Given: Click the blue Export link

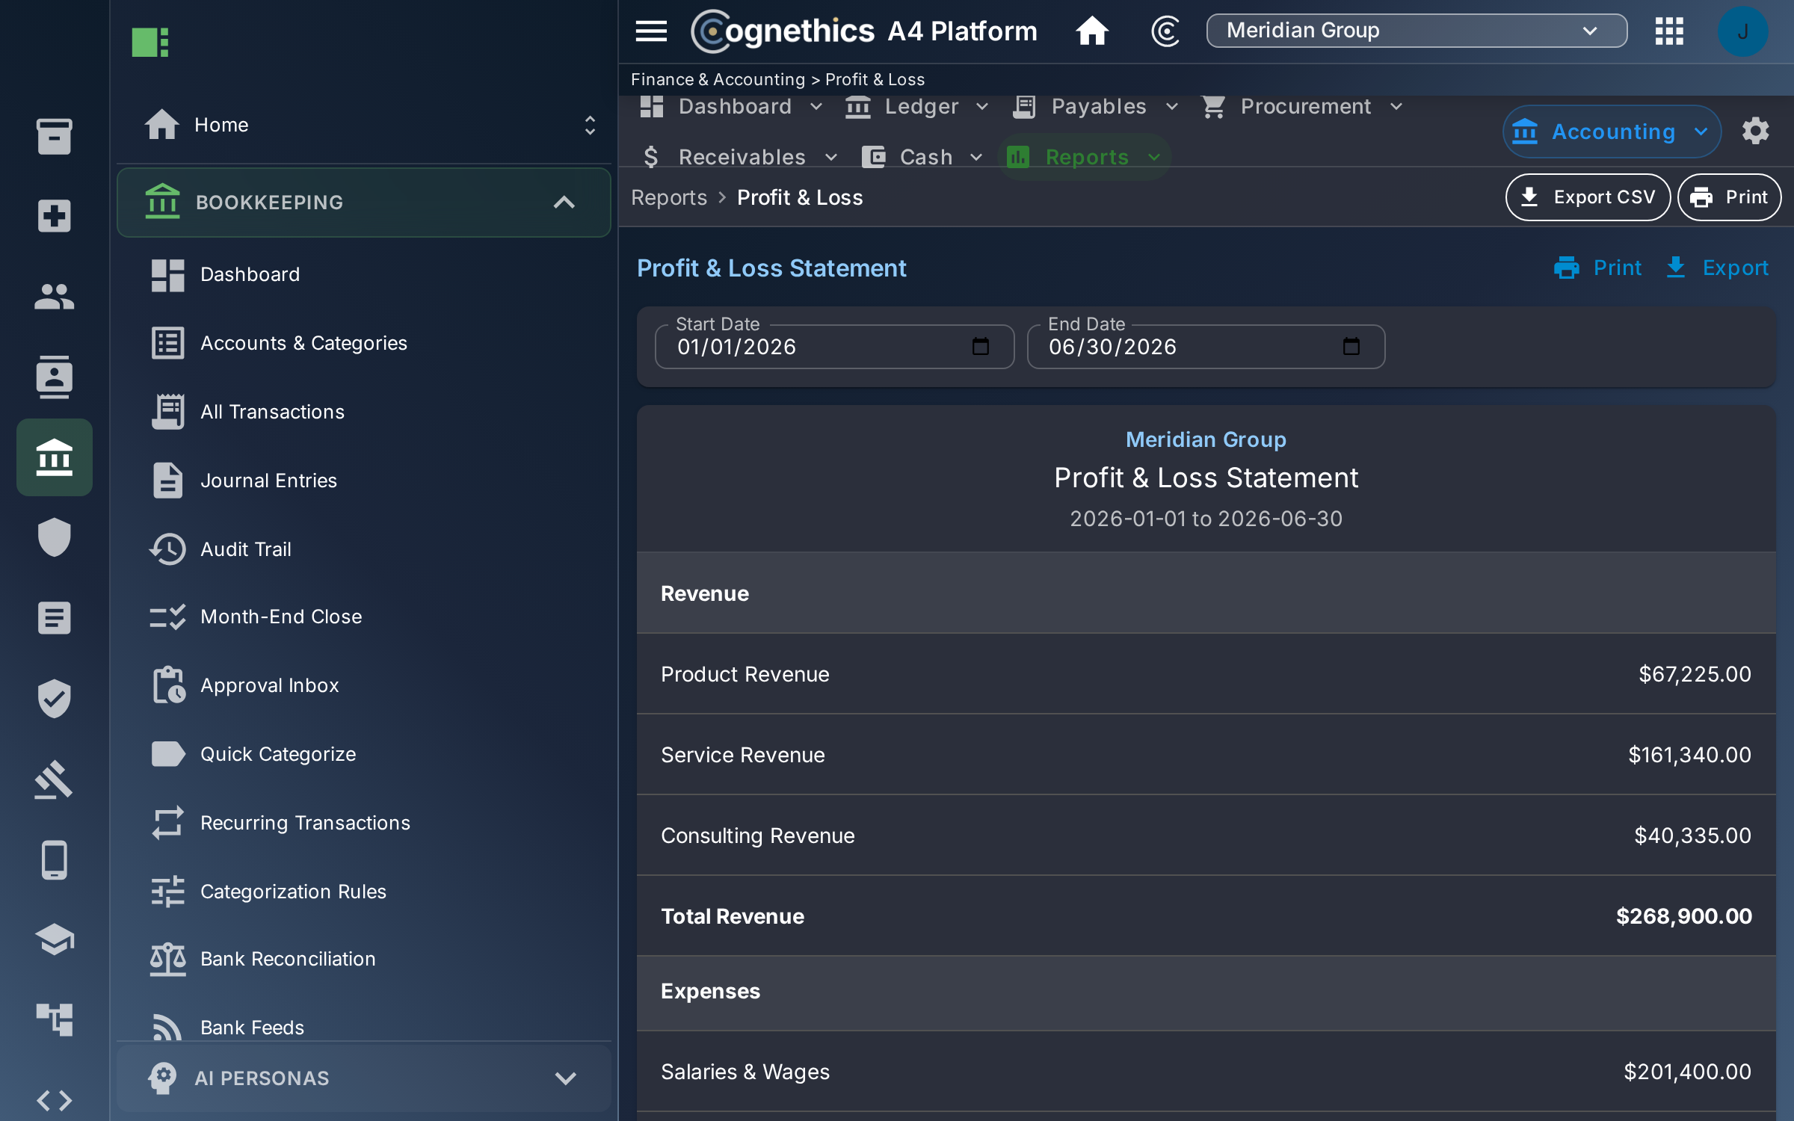Looking at the screenshot, I should pyautogui.click(x=1718, y=268).
